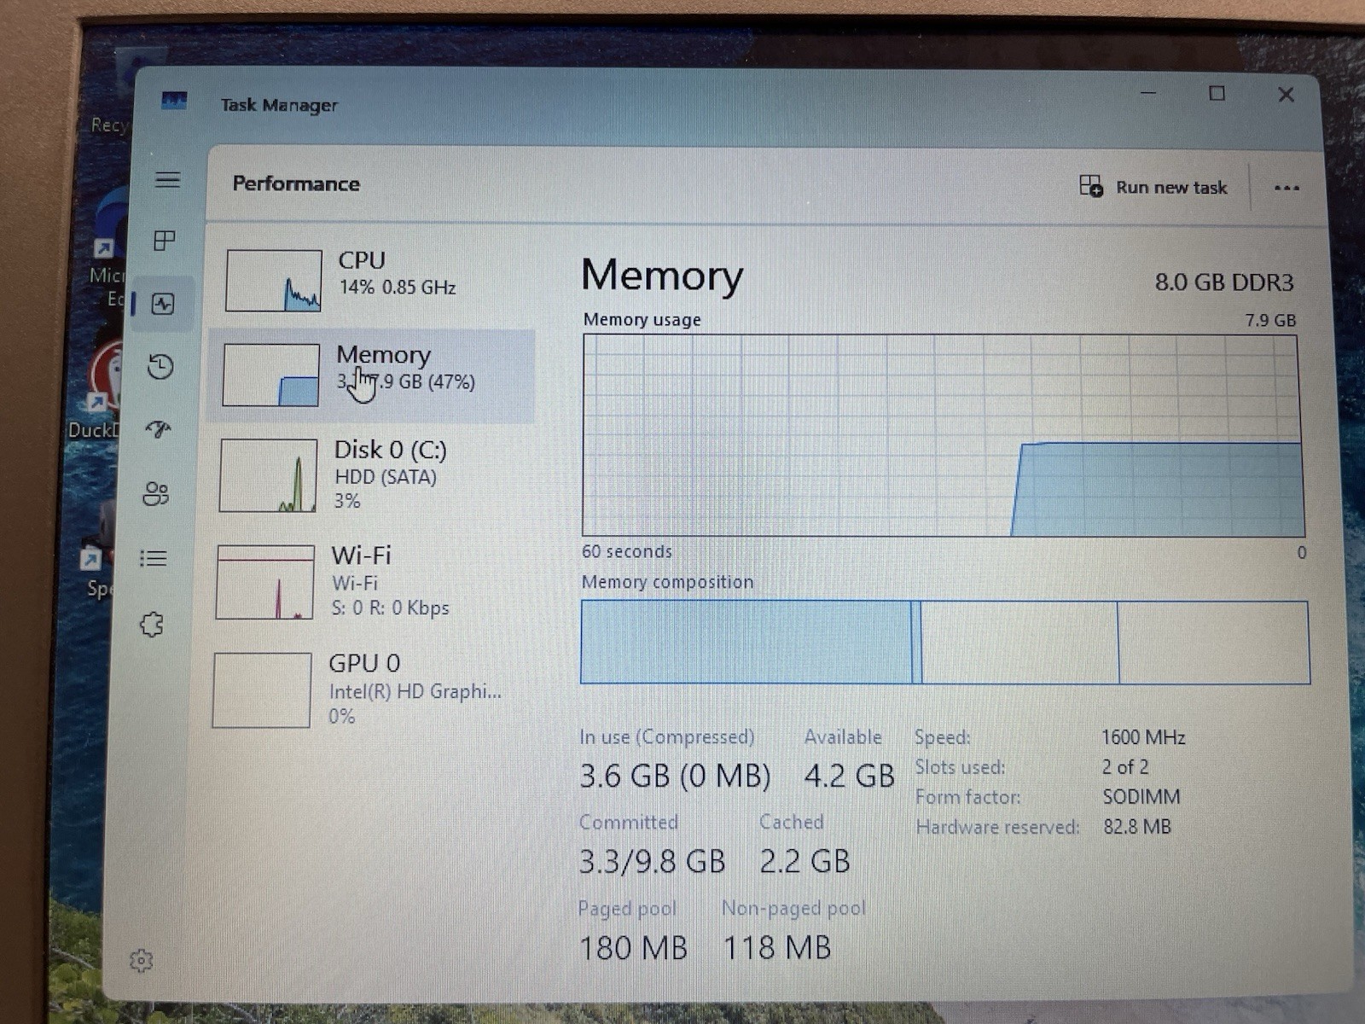Open the App history page icon
Screen dimensions: 1365x1024
point(160,367)
